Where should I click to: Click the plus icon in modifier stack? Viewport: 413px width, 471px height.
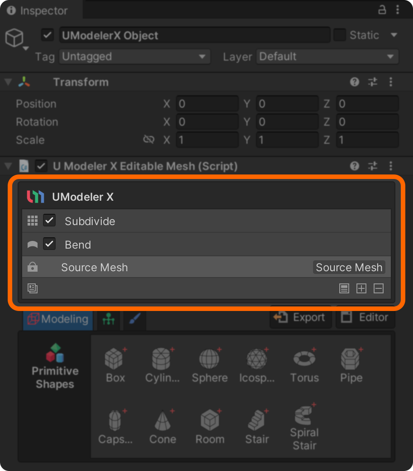361,288
